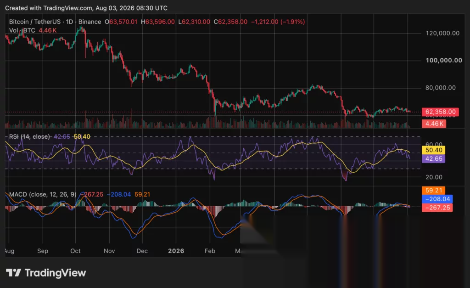Image resolution: width=470 pixels, height=288 pixels.
Task: Click the Sep label on time axis
Action: coord(43,251)
